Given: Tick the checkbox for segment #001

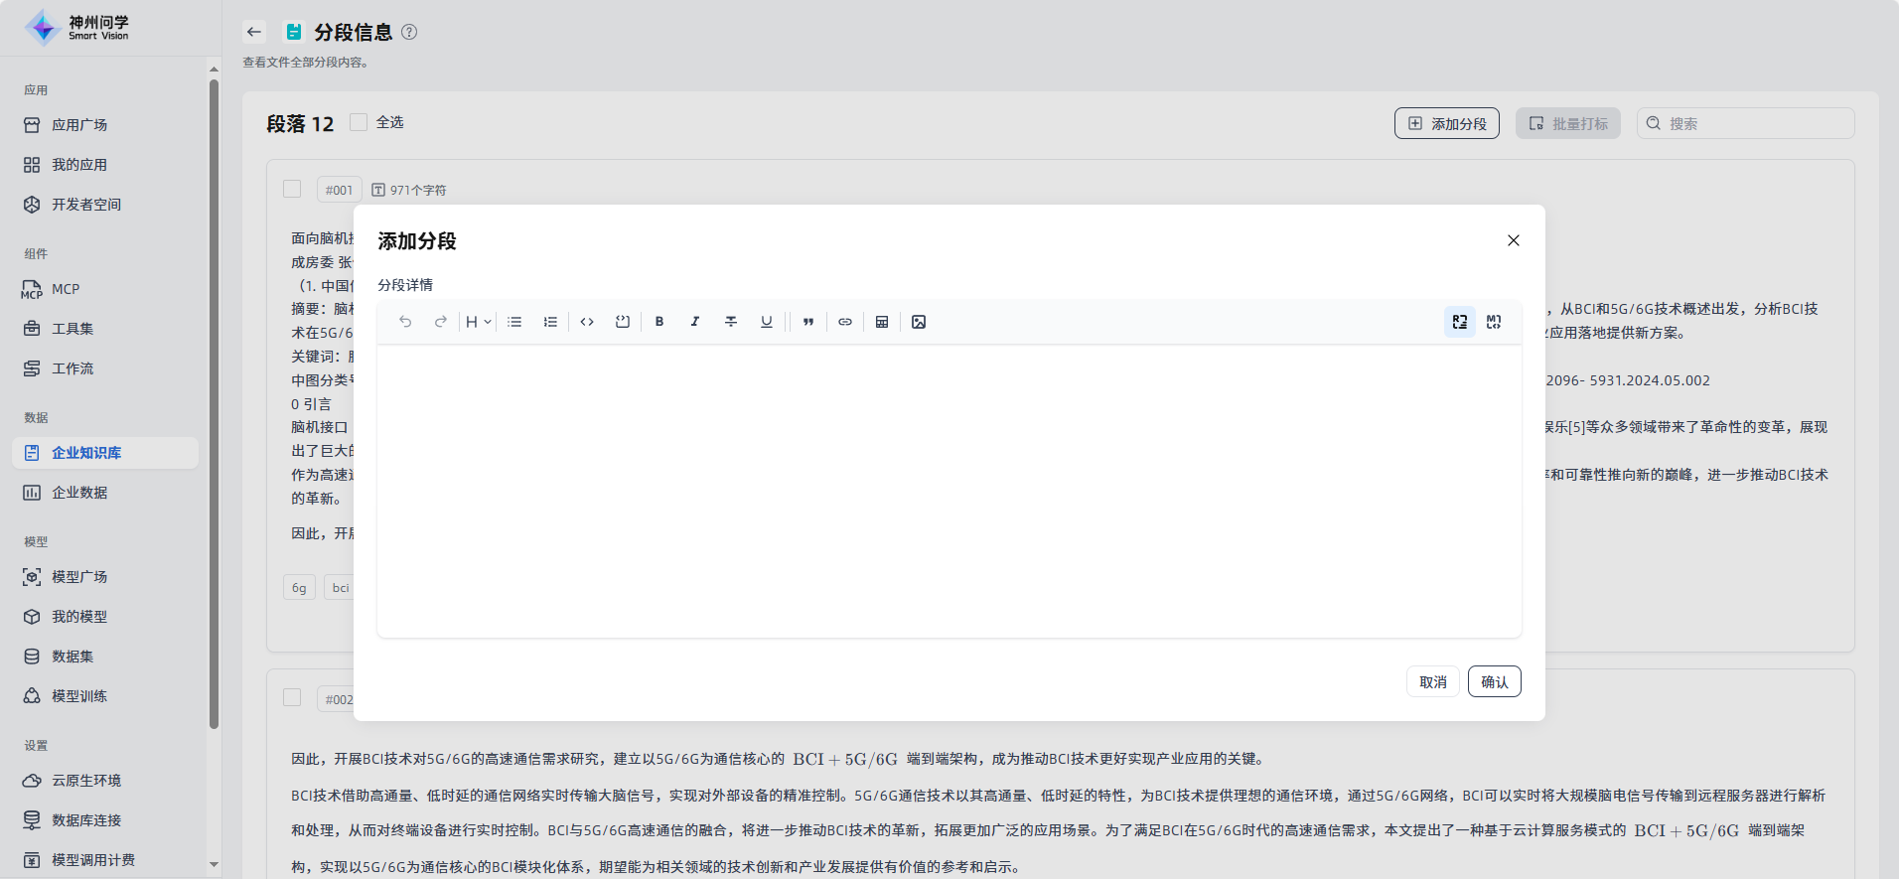Looking at the screenshot, I should (292, 189).
